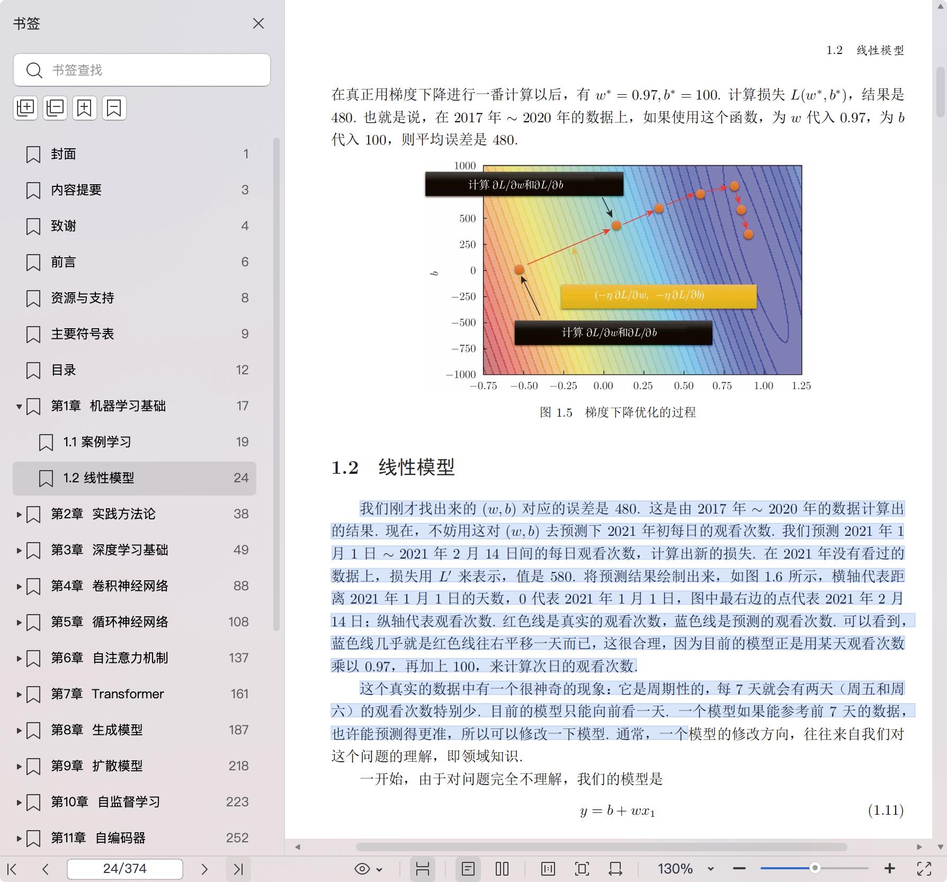Open the 内容提要 bookmark
The height and width of the screenshot is (882, 947).
(x=135, y=190)
